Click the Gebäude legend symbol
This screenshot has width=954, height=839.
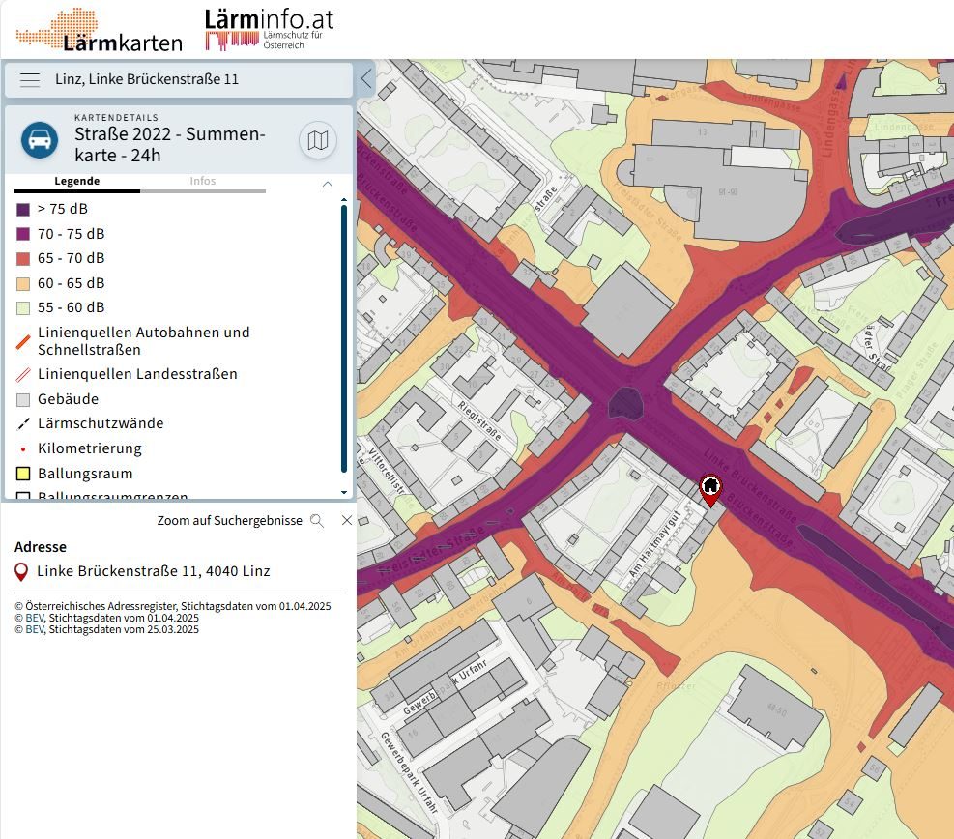(x=23, y=400)
